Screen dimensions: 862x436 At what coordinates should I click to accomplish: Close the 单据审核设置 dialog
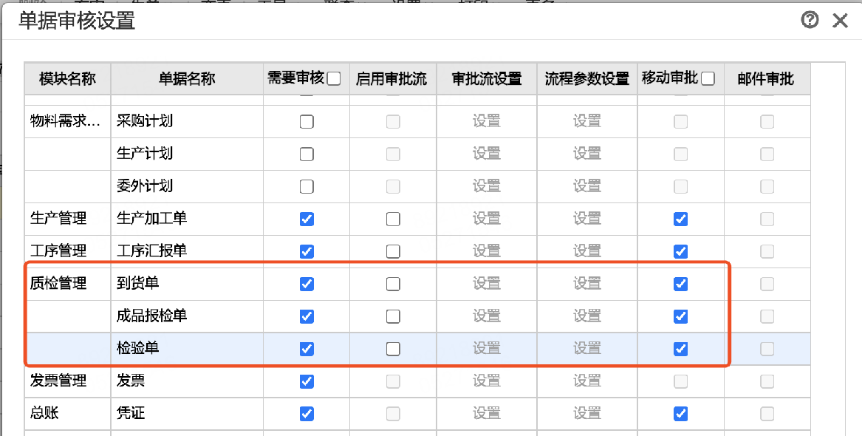pyautogui.click(x=840, y=21)
